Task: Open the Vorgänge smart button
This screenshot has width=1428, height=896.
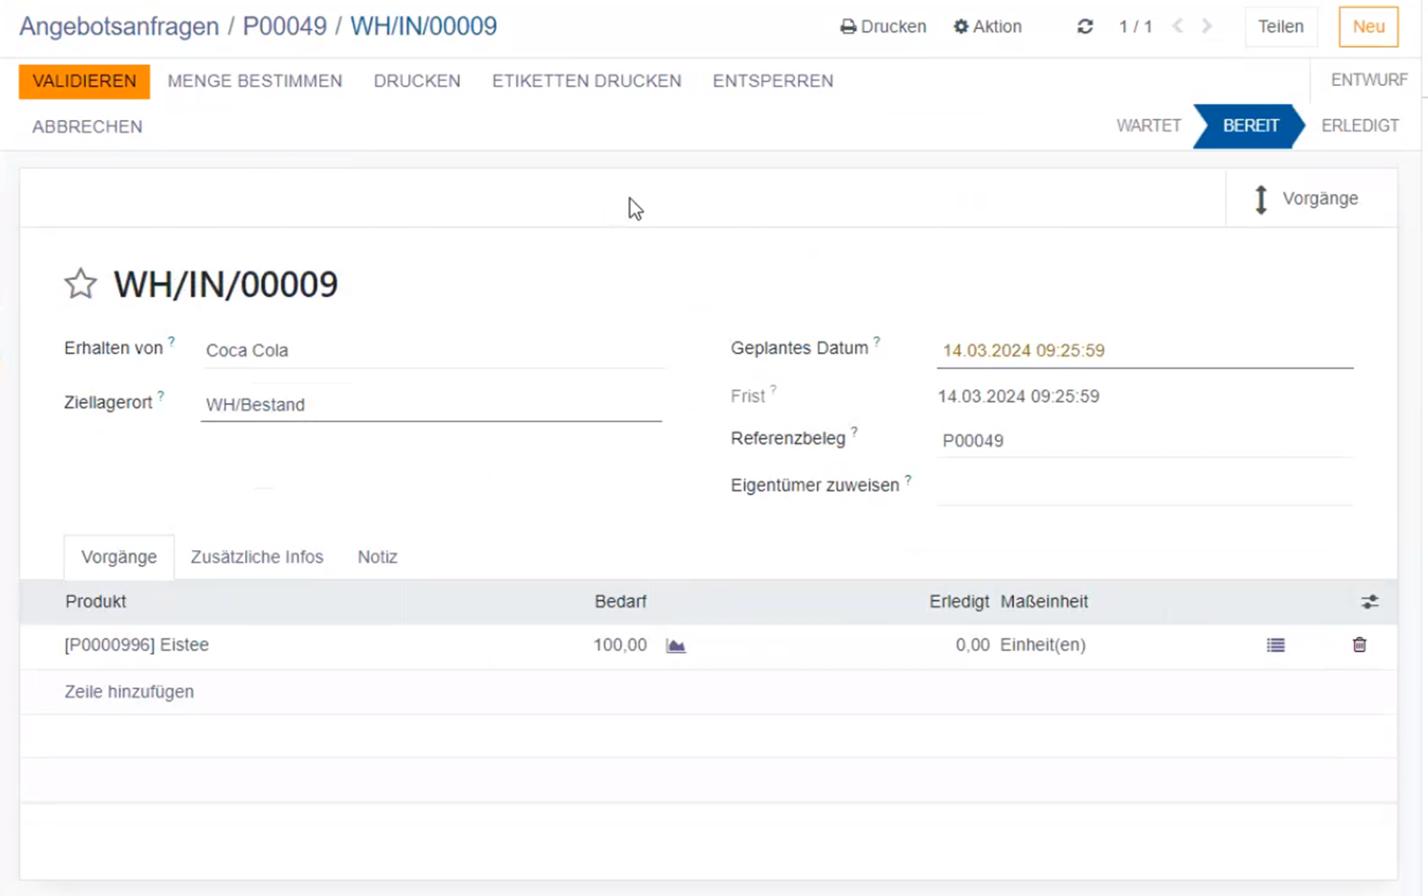Action: (x=1306, y=199)
